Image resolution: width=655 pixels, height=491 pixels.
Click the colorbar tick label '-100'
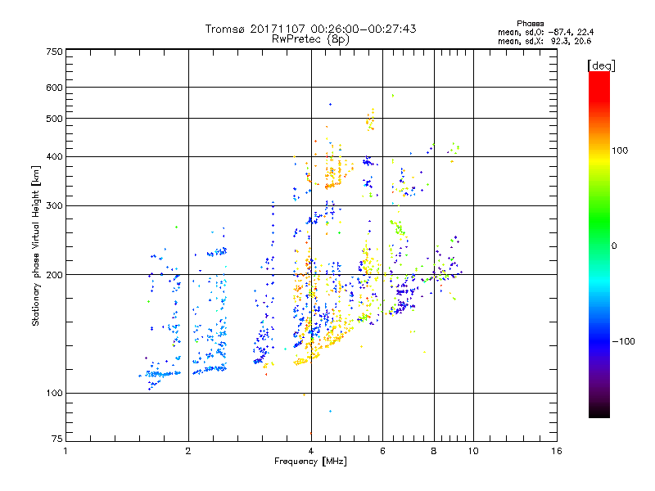click(623, 341)
